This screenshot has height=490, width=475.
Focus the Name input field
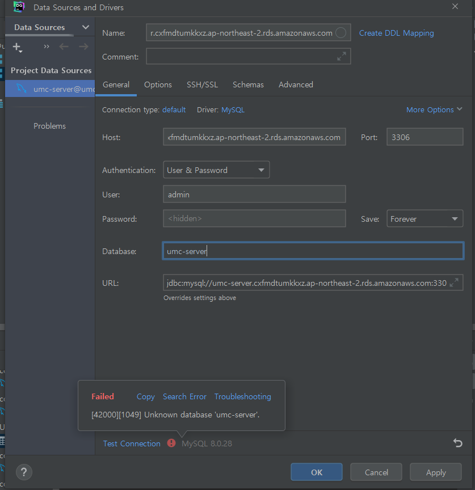coord(249,32)
